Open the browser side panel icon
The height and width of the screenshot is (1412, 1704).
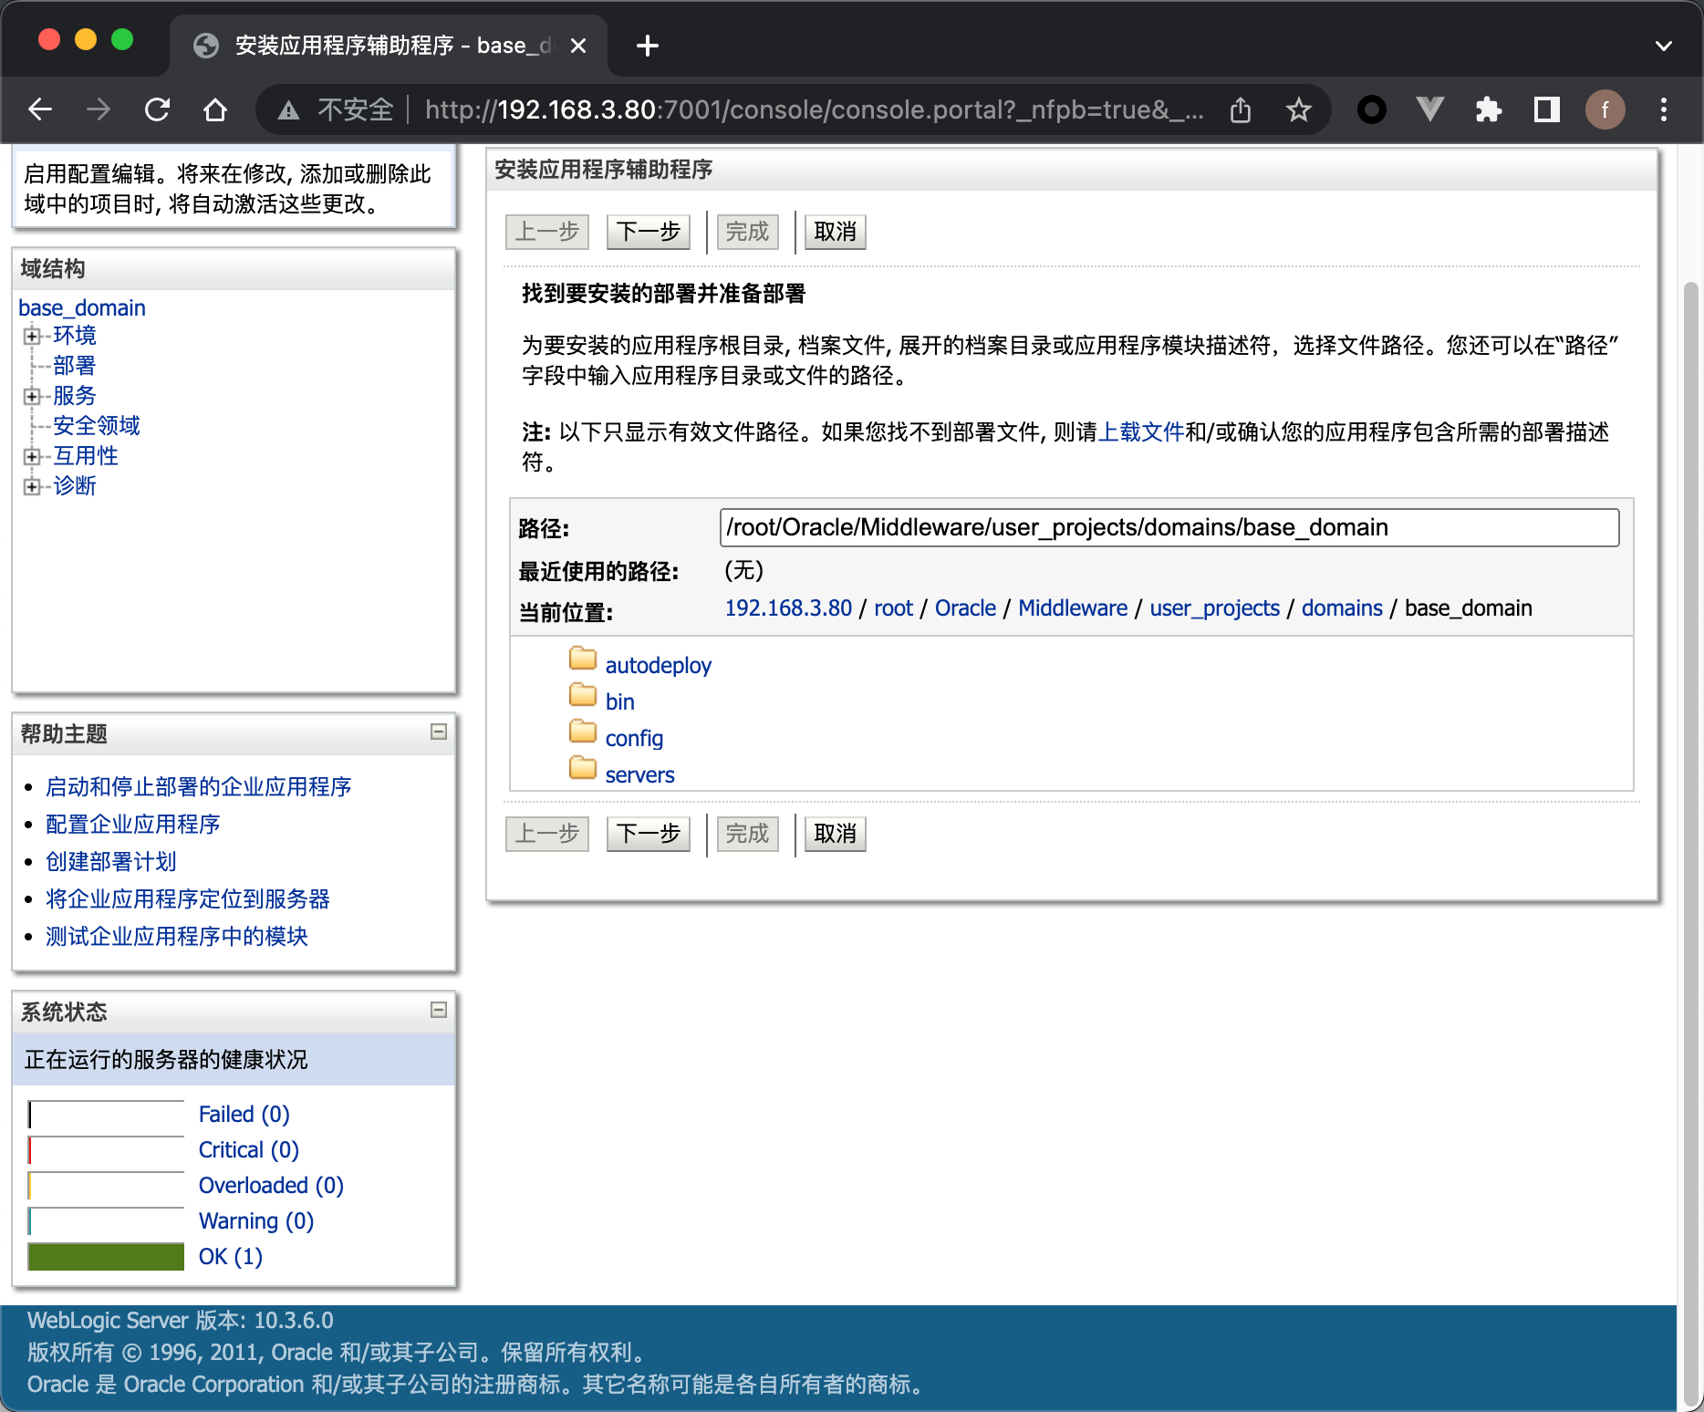(1546, 110)
